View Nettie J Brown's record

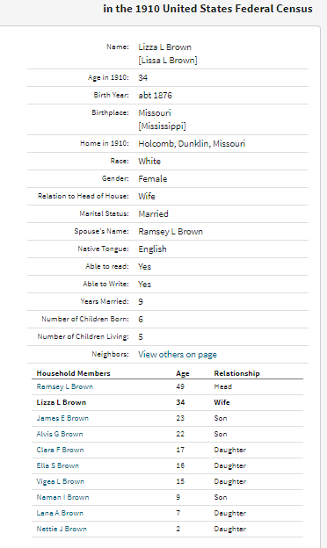click(62, 529)
